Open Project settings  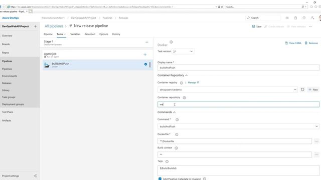pos(11,176)
